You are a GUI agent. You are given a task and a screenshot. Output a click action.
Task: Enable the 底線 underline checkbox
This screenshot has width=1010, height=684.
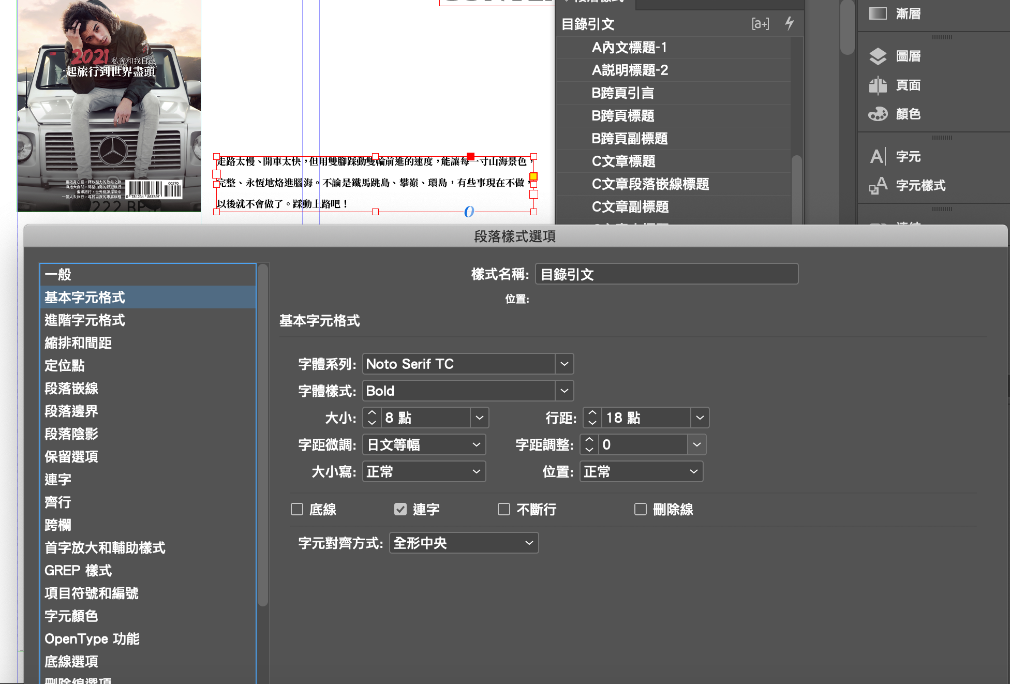coord(297,509)
